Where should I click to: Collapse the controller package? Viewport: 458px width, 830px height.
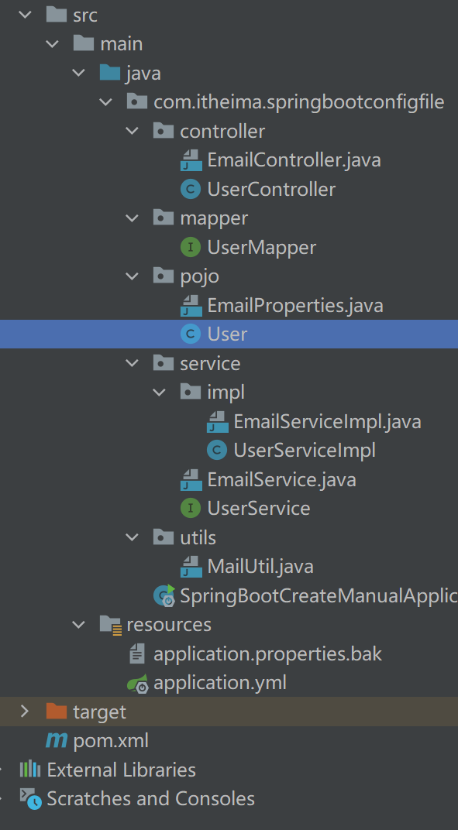tap(132, 131)
